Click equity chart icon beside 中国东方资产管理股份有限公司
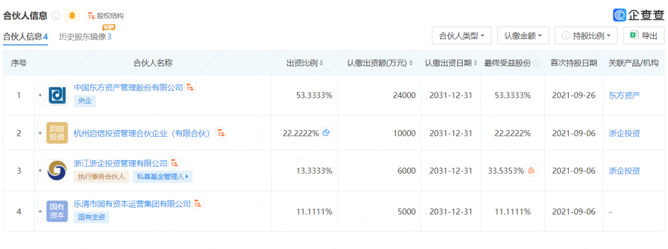668x249 pixels. click(191, 88)
